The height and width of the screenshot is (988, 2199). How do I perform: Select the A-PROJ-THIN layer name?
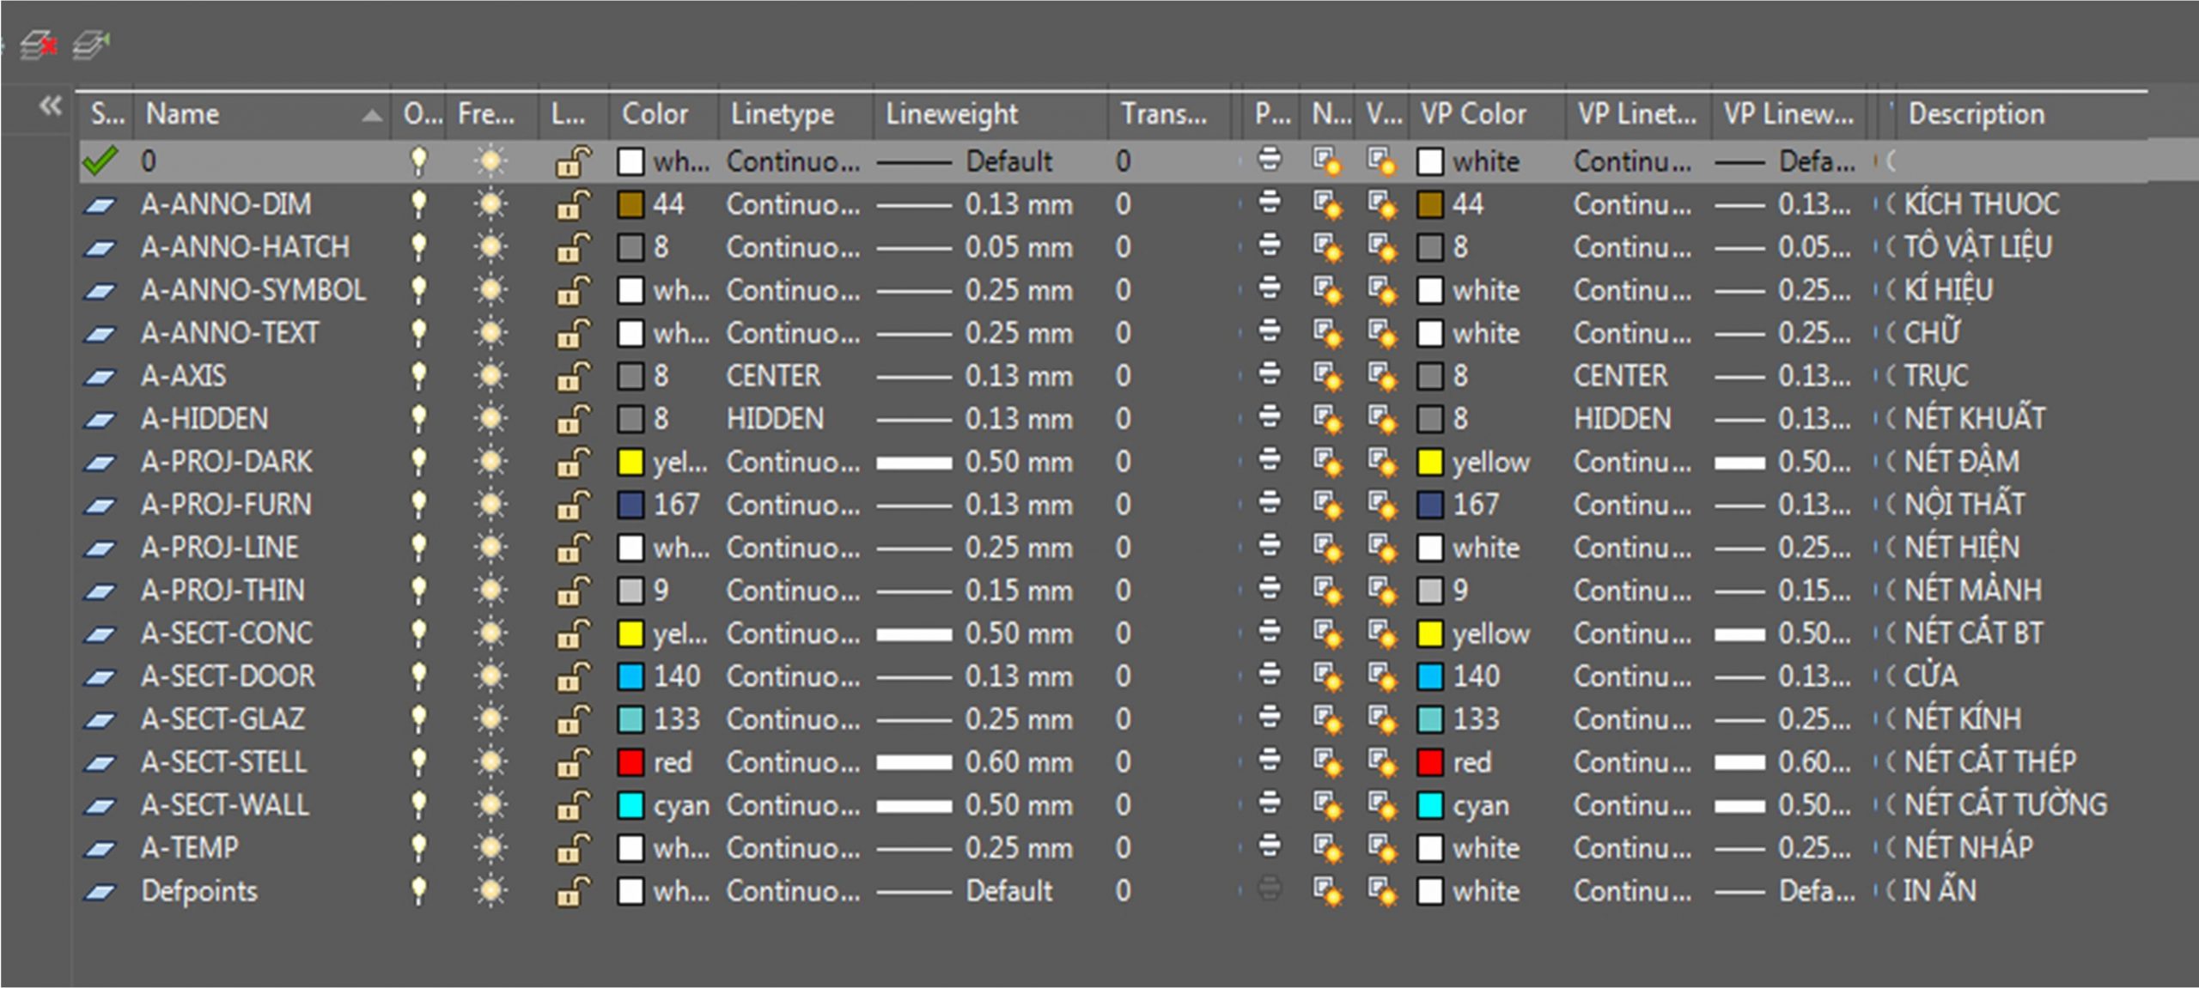pos(222,591)
